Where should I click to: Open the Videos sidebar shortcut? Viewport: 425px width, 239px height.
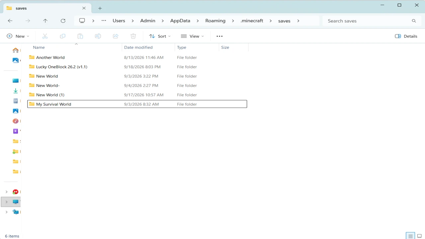(16, 131)
